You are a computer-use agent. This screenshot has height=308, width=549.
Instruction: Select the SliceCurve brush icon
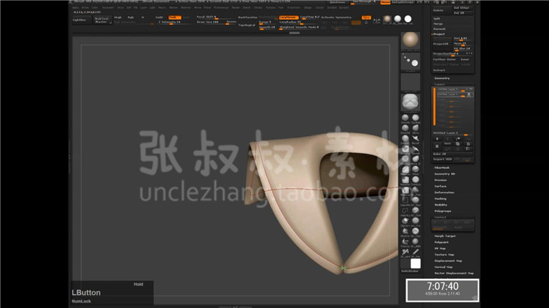point(405,231)
